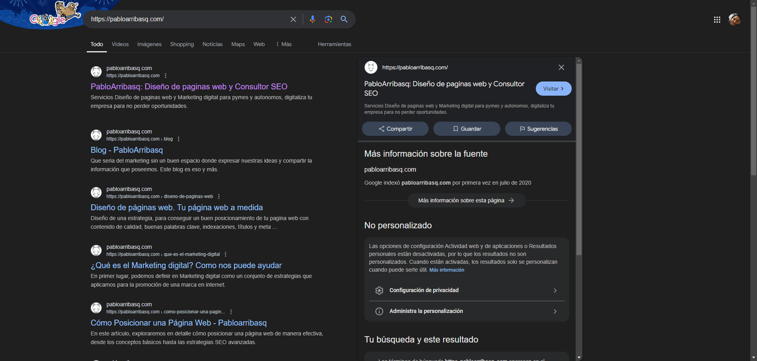Click Sugerencias in the info panel
Screen dimensions: 757x361
(x=538, y=129)
